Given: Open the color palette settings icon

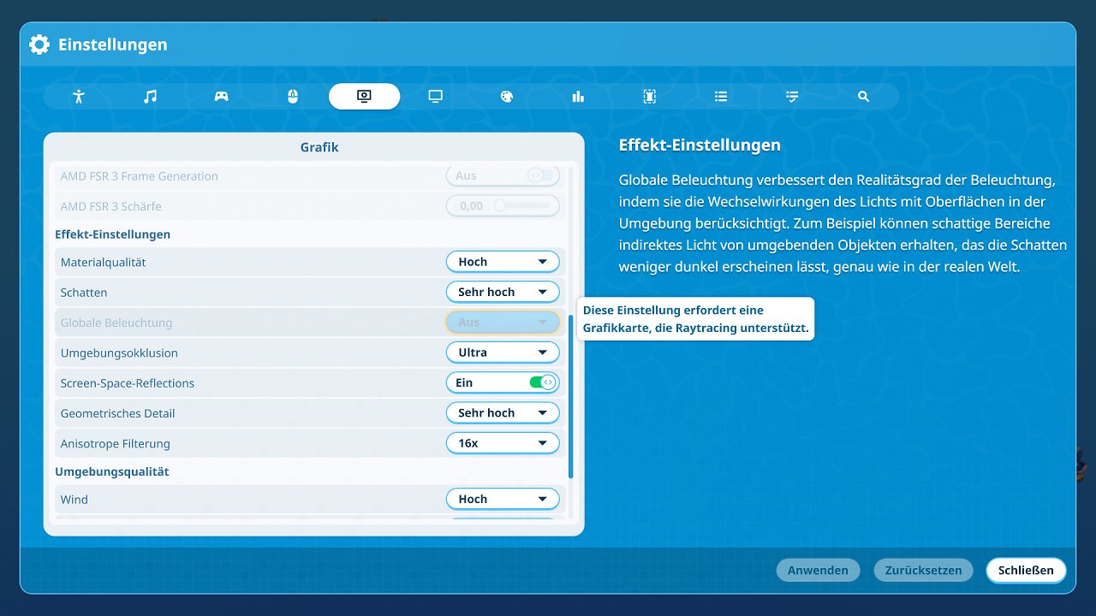Looking at the screenshot, I should pos(506,97).
